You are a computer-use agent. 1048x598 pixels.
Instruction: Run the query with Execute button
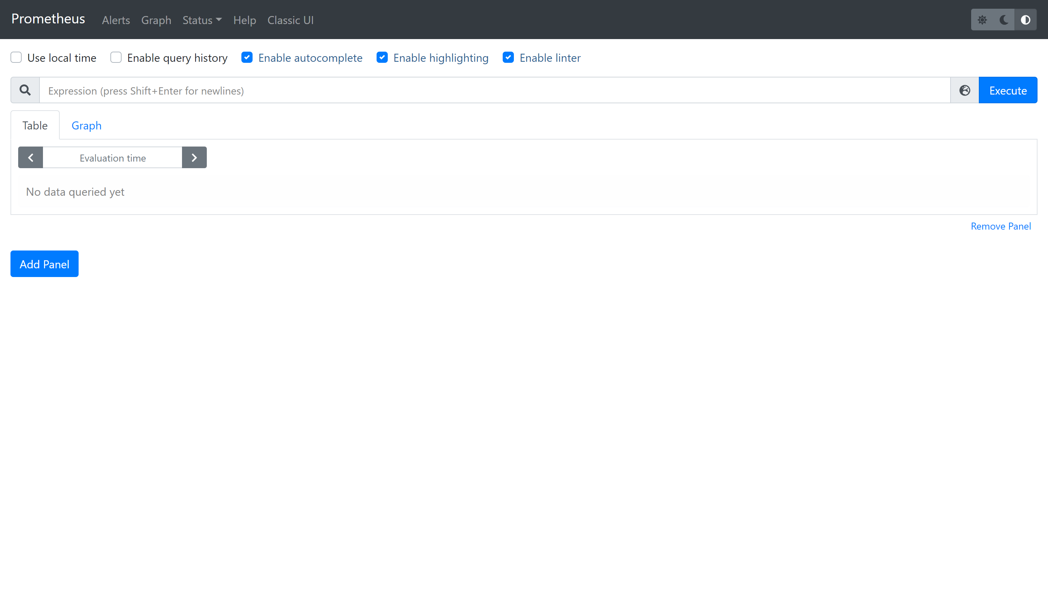(1008, 90)
